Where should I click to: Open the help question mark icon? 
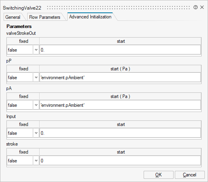coord(196,7)
